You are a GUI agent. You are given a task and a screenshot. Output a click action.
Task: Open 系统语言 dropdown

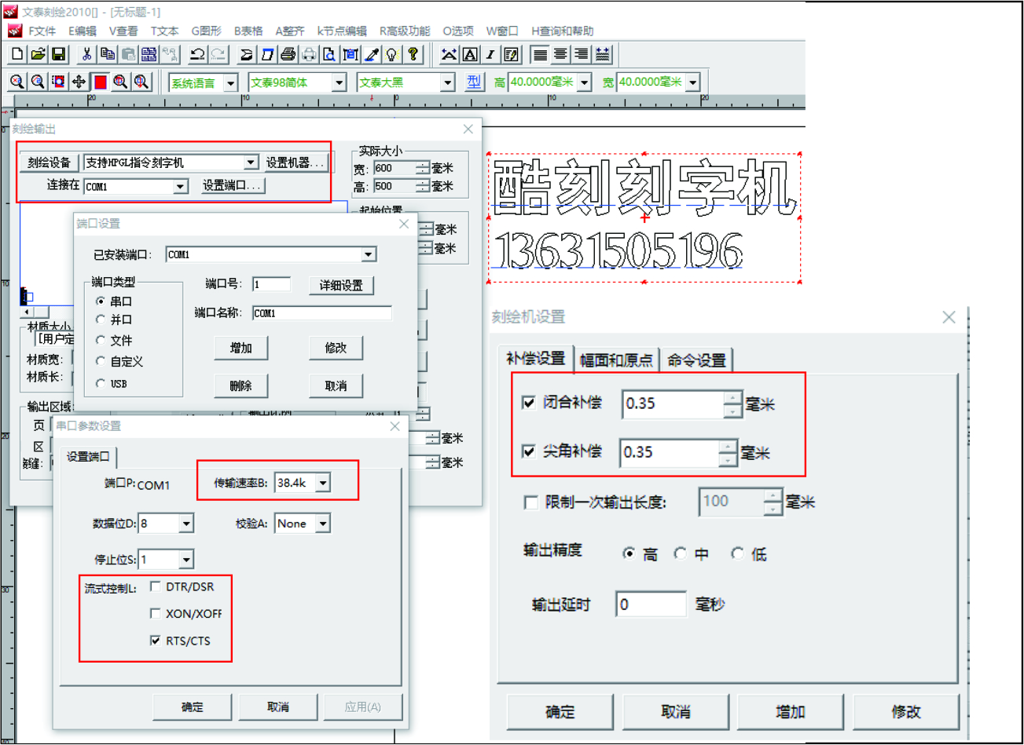(231, 82)
